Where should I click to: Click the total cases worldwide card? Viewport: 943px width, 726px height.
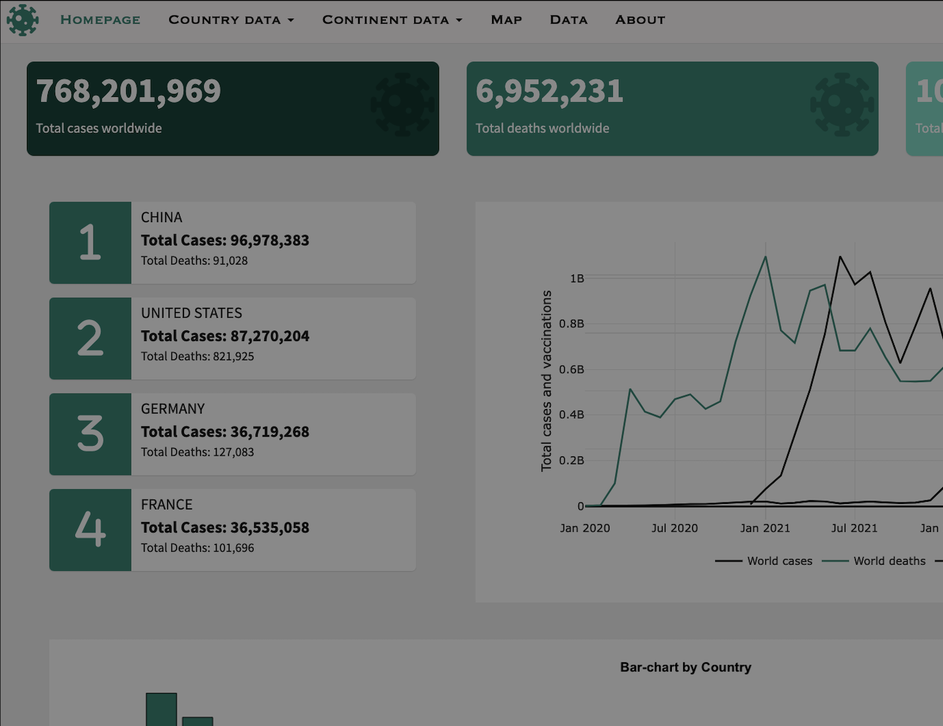233,109
